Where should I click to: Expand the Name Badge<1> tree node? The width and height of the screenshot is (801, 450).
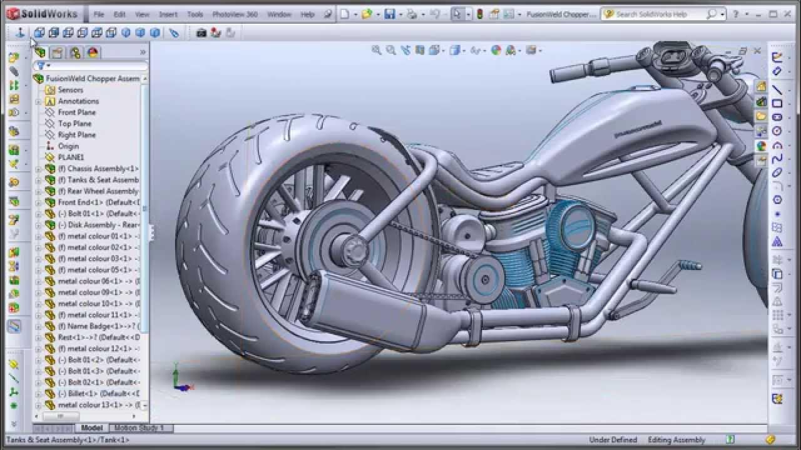tap(38, 326)
